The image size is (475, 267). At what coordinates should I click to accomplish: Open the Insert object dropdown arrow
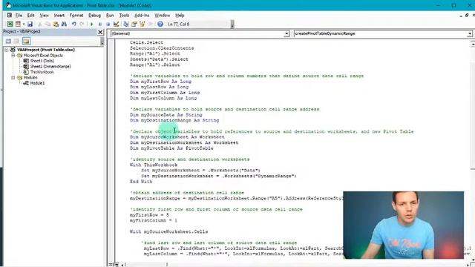[x=23, y=24]
